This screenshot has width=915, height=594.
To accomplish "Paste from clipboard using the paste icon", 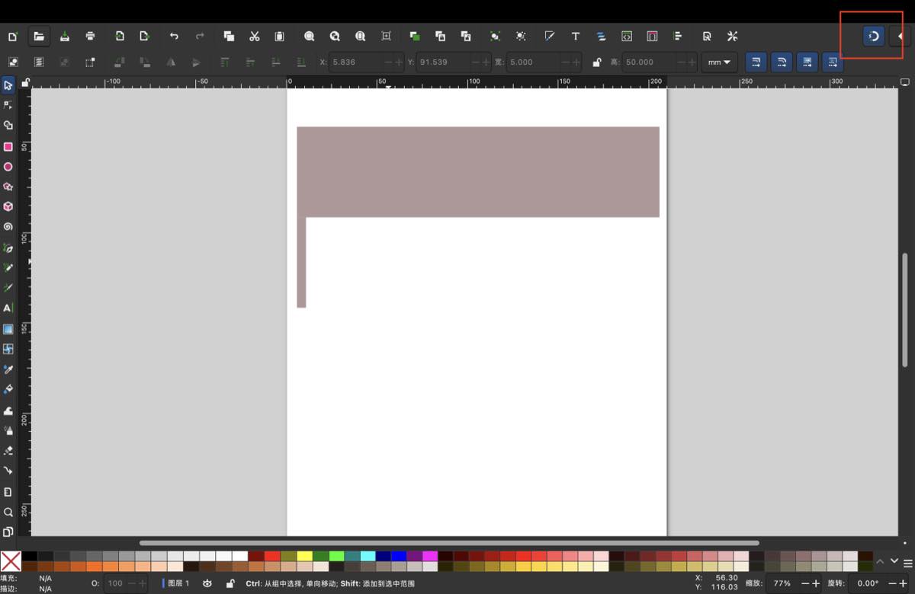I will tap(280, 36).
